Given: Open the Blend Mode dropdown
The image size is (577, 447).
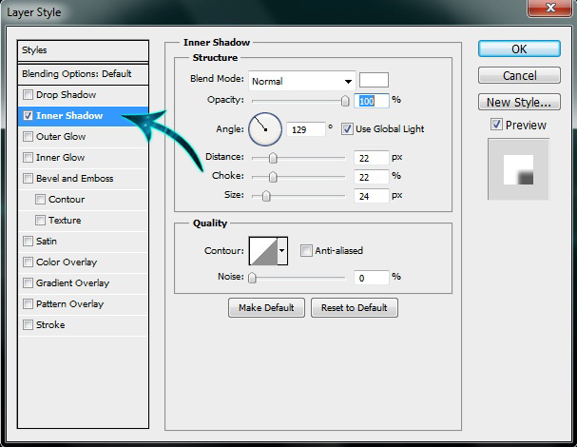Looking at the screenshot, I should click(x=302, y=81).
